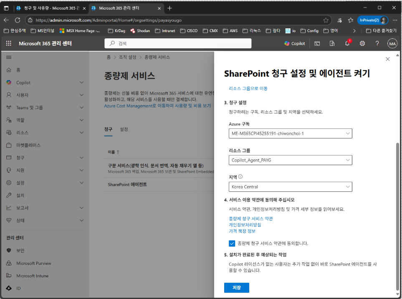Viewport: 402px width, 299px height.
Task: Bookmark this page with the star icon
Action: coord(326,20)
